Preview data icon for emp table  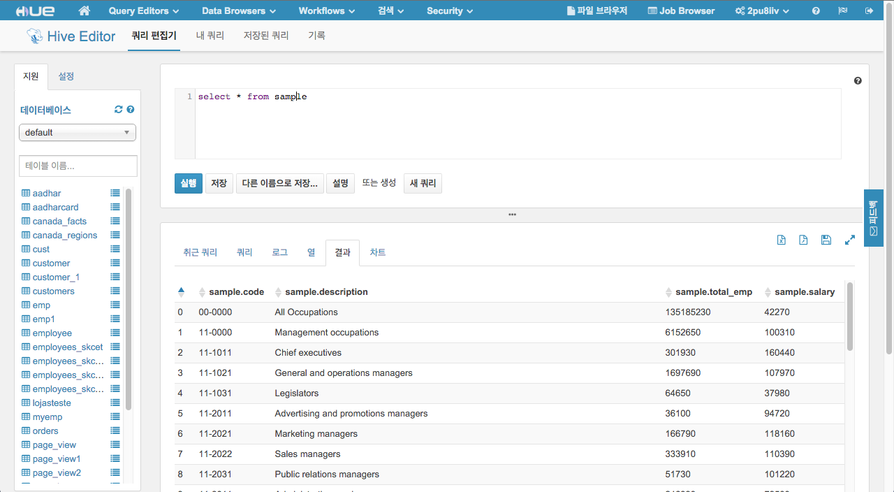click(x=115, y=305)
